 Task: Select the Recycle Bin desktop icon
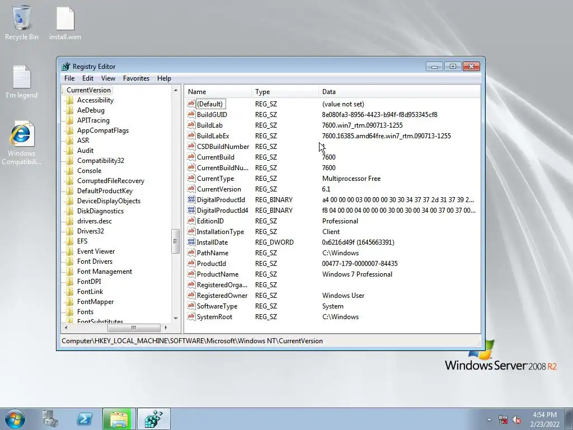[x=22, y=22]
